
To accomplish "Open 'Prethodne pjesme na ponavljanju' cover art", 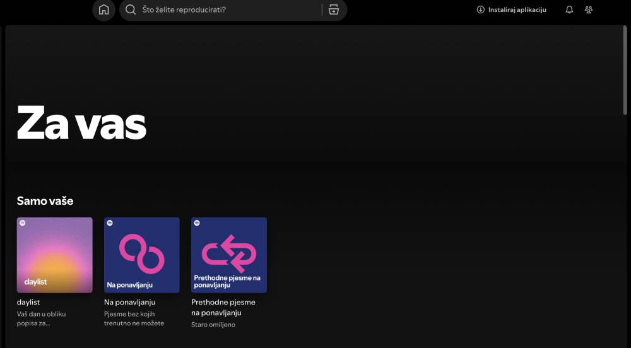I will point(229,255).
